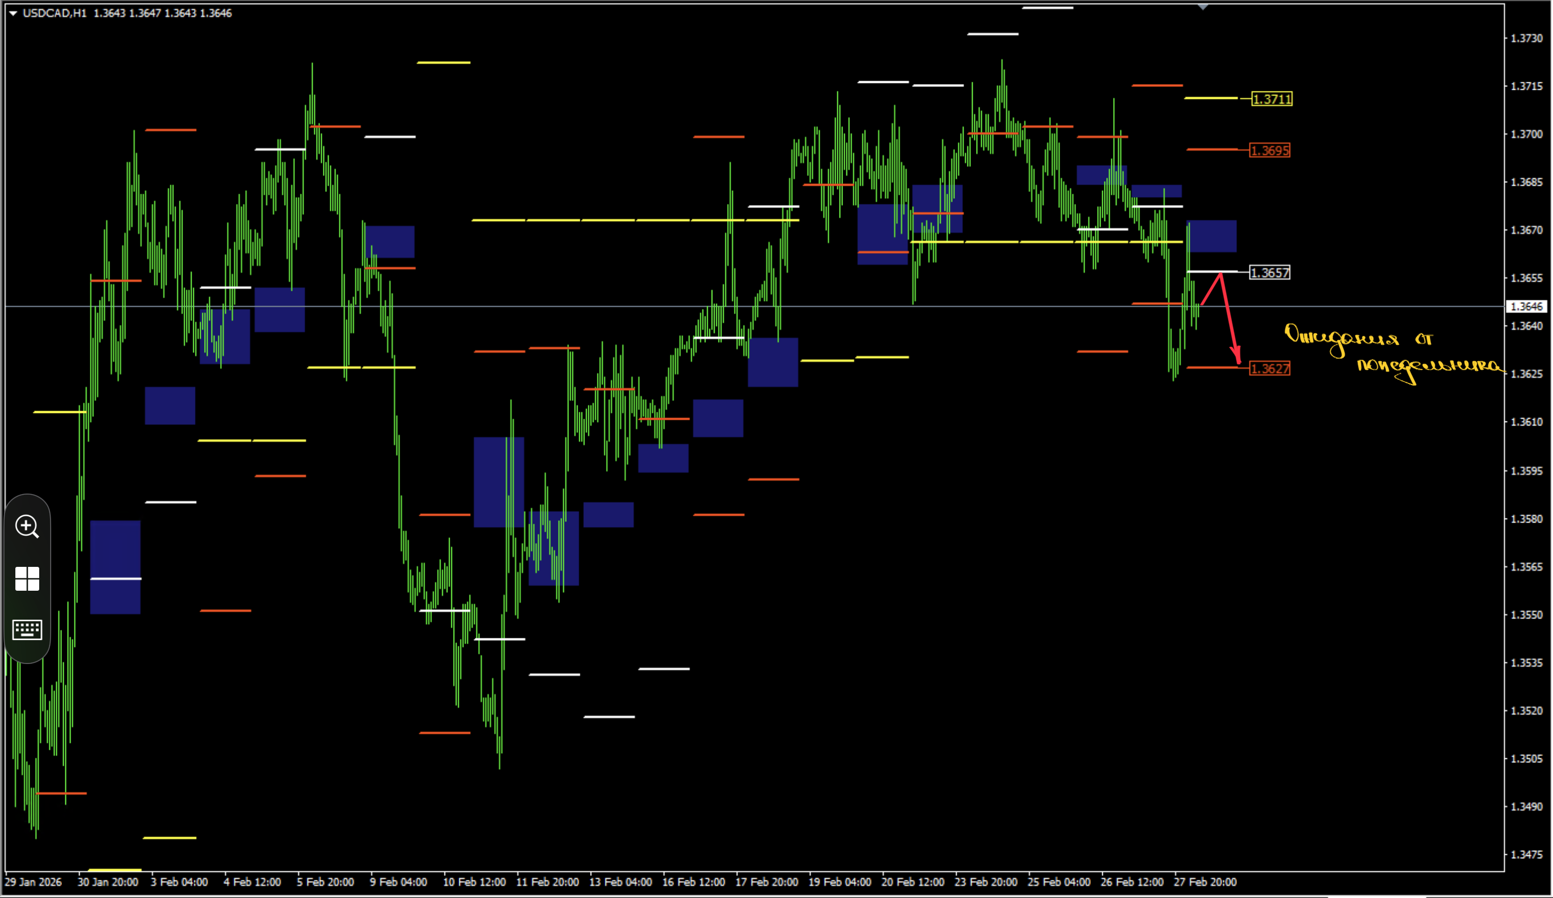Open the four-pane grid layout icon
Viewport: 1553px width, 898px height.
coord(27,579)
